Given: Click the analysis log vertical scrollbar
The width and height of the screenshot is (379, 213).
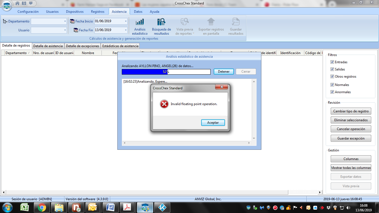Looking at the screenshot, I should point(254,110).
